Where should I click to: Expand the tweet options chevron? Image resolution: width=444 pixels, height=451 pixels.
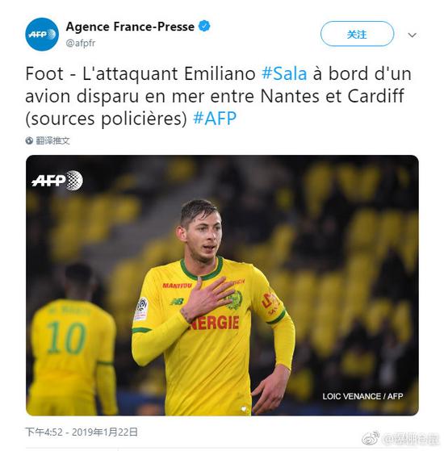coord(412,35)
